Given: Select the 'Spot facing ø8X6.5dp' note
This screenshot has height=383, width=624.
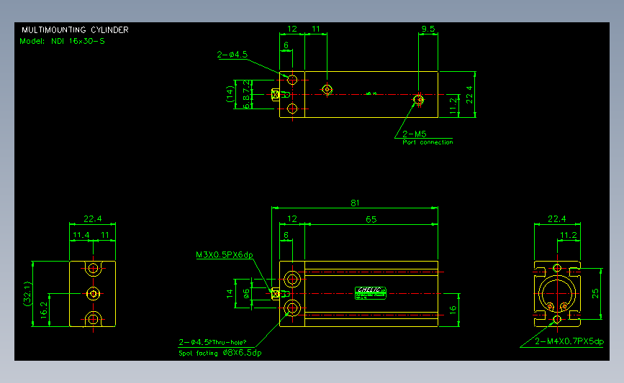Looking at the screenshot, I should tap(220, 353).
